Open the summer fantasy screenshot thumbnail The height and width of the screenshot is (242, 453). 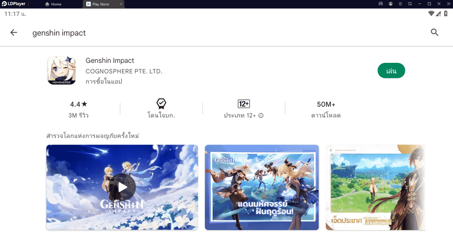(262, 187)
